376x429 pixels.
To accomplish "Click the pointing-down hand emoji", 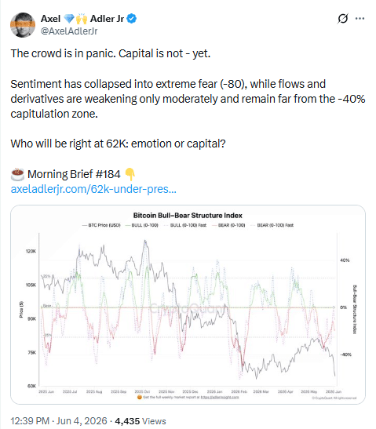I will (x=130, y=174).
